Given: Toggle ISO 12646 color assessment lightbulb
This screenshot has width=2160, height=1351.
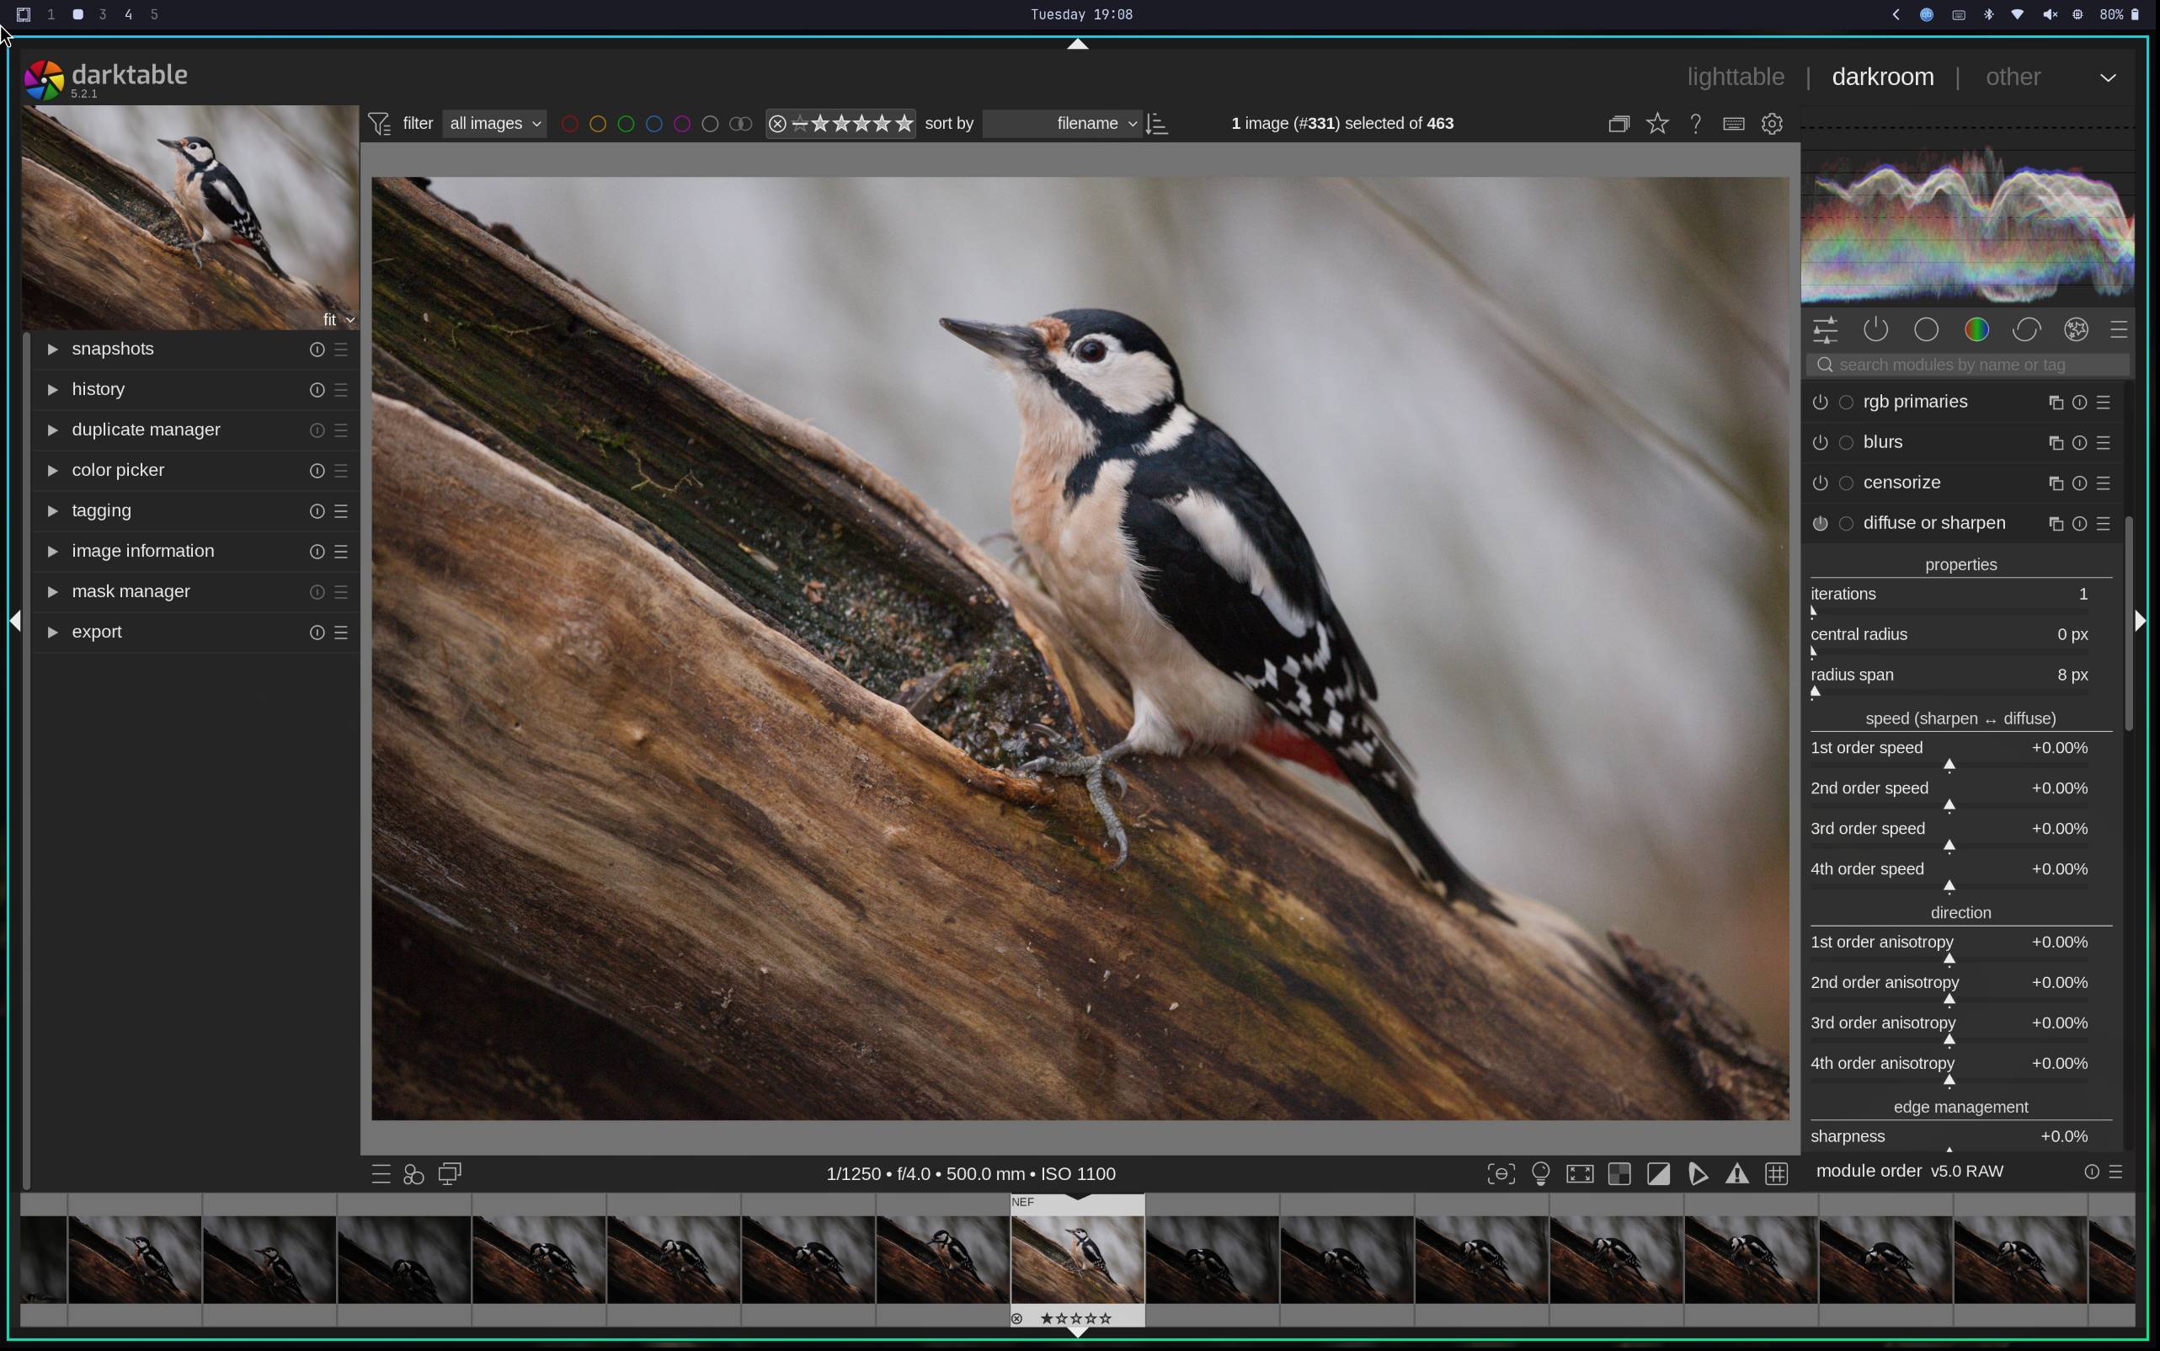Looking at the screenshot, I should tap(1540, 1173).
